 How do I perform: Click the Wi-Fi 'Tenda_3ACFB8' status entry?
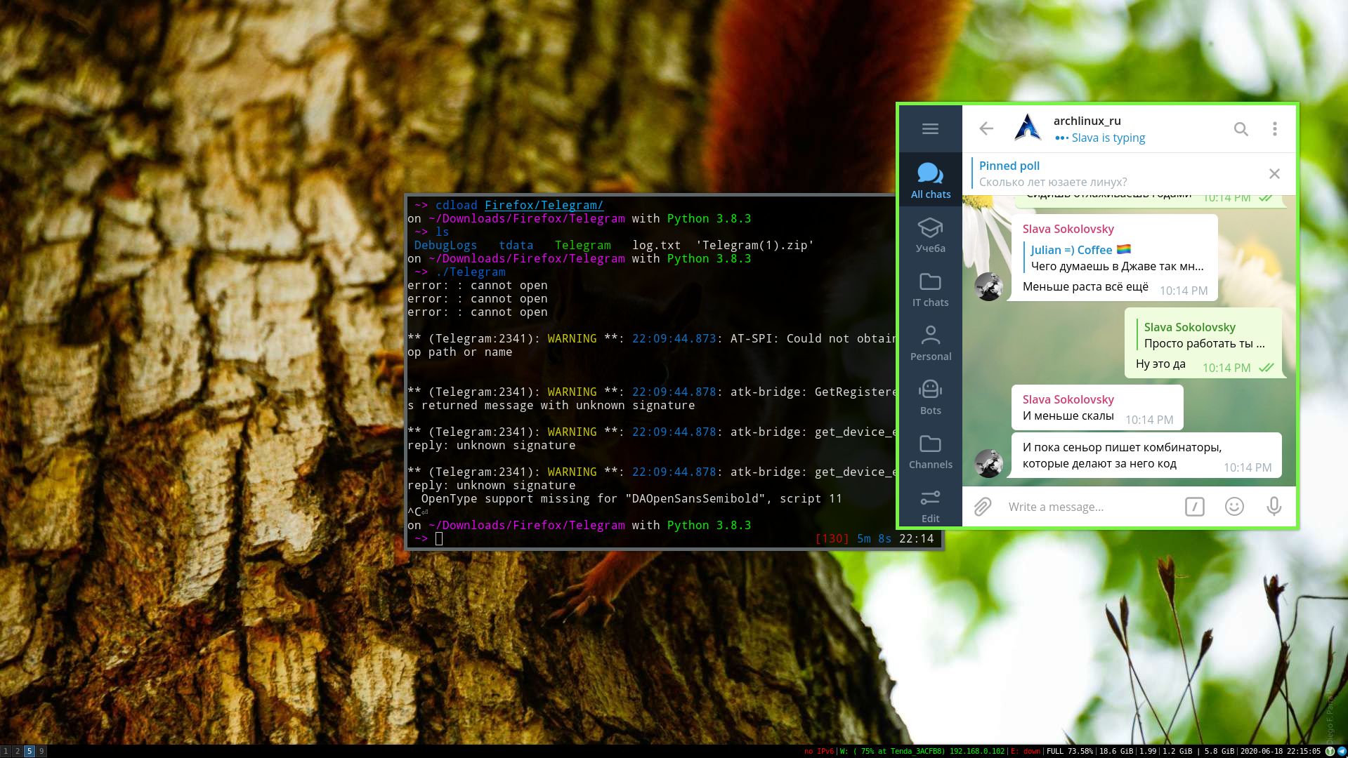coord(922,751)
